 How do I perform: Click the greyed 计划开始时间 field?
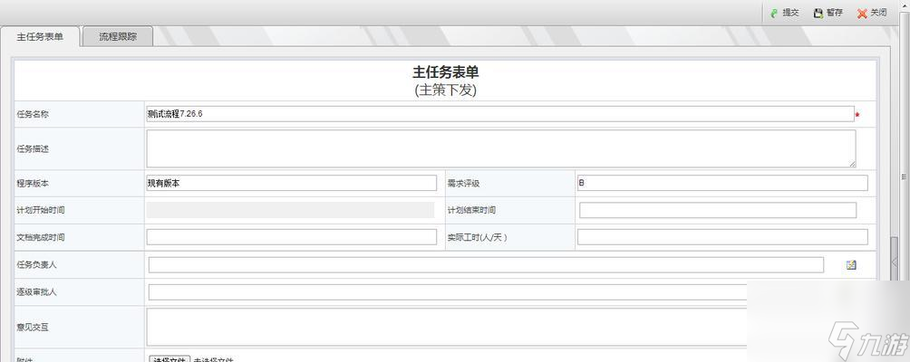point(290,210)
